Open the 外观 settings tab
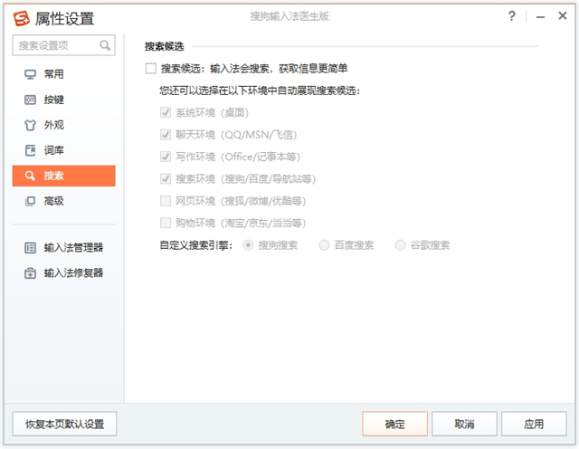Image resolution: width=579 pixels, height=449 pixels. tap(64, 125)
